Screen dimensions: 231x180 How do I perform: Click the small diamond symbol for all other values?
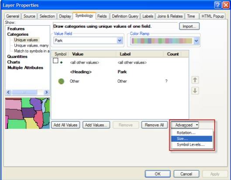pos(62,62)
